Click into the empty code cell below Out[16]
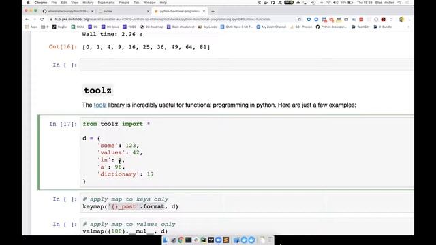The height and width of the screenshot is (245, 436). click(x=247, y=65)
